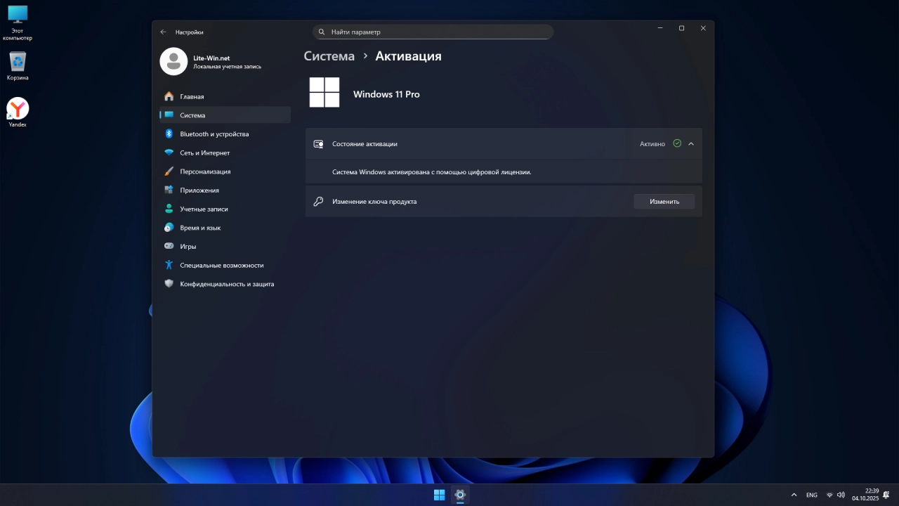The width and height of the screenshot is (899, 506).
Task: Click the green Активно checkmark icon
Action: (677, 143)
